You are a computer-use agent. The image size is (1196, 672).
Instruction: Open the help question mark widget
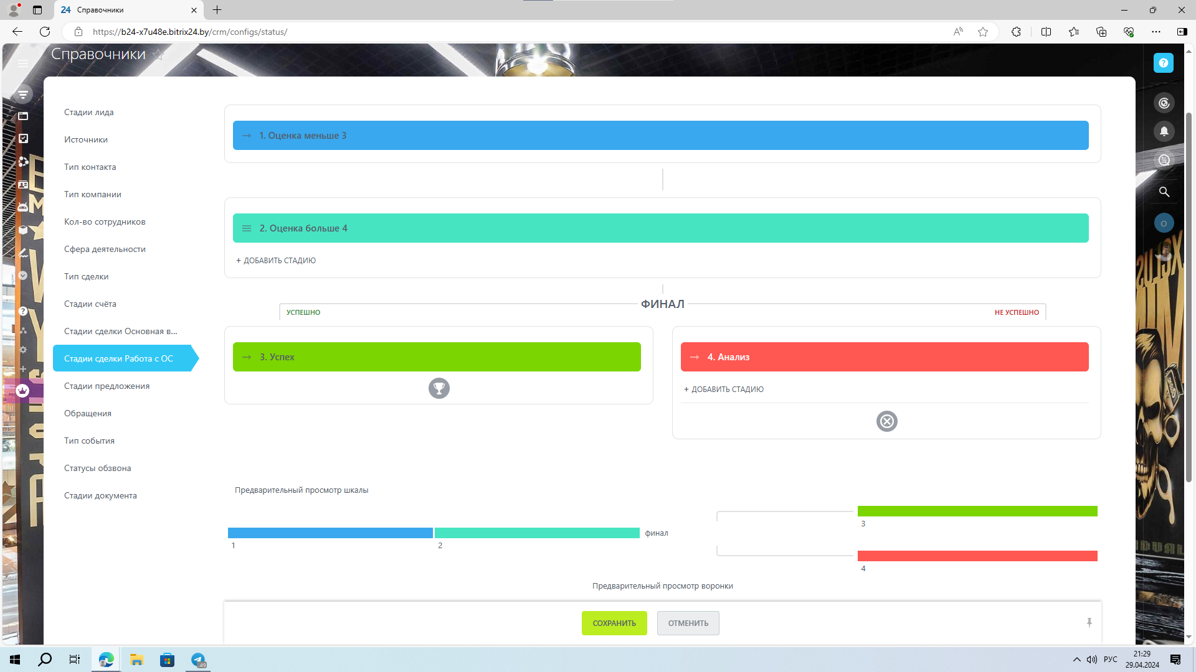pyautogui.click(x=1163, y=63)
